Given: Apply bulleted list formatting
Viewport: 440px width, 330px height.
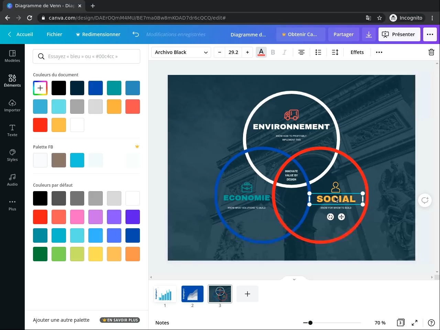Looking at the screenshot, I should coord(318,52).
